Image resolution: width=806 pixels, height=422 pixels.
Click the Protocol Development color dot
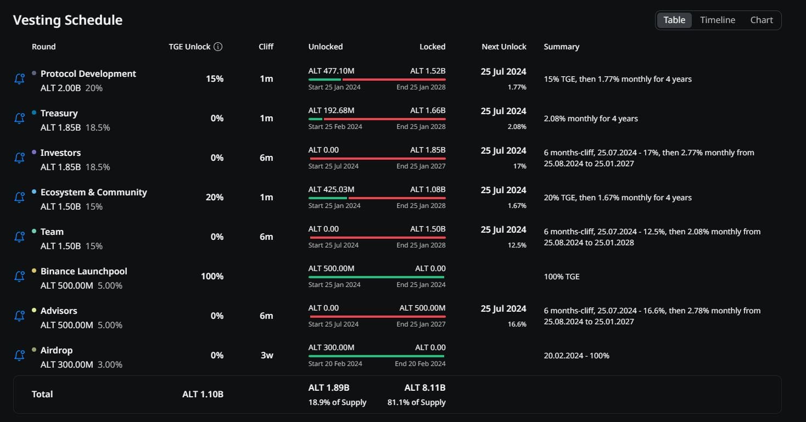[34, 73]
